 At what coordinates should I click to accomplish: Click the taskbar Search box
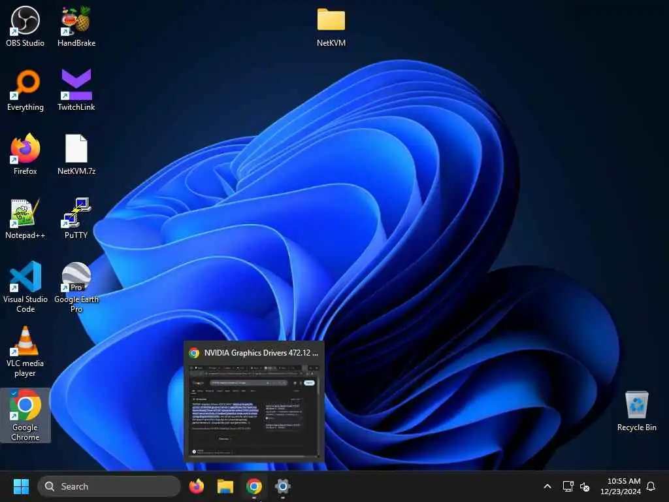tap(109, 486)
